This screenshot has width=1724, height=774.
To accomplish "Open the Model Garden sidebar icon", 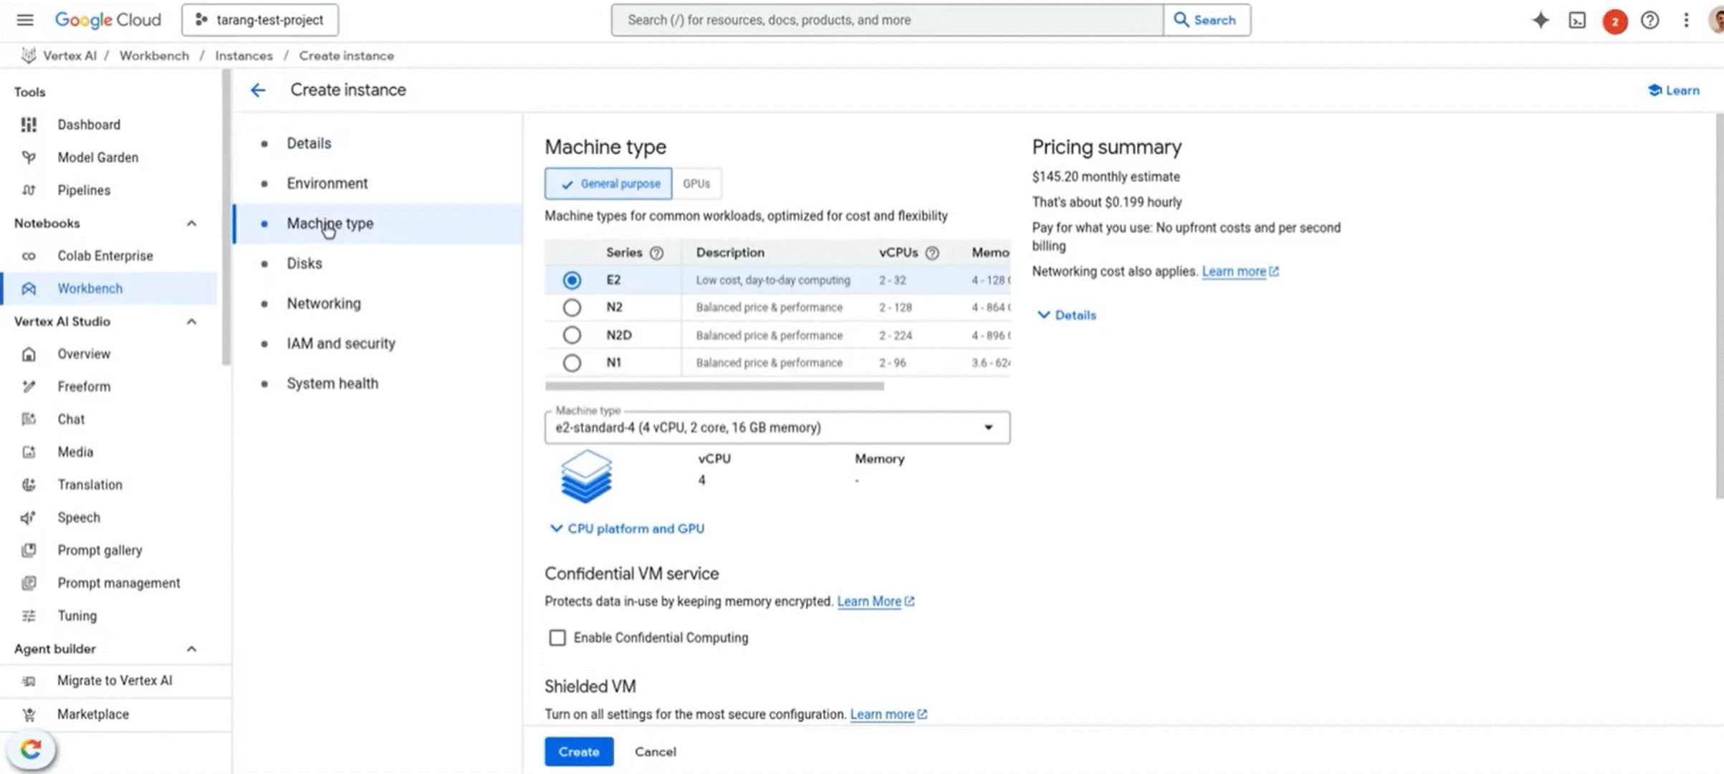I will (29, 157).
